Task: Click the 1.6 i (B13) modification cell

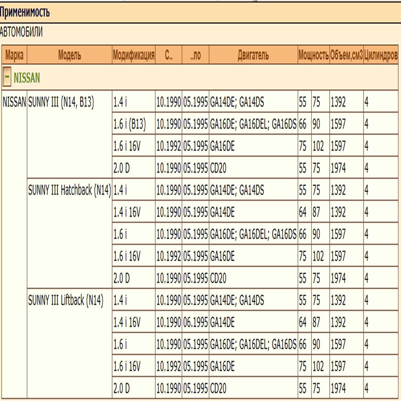Action: pyautogui.click(x=129, y=124)
